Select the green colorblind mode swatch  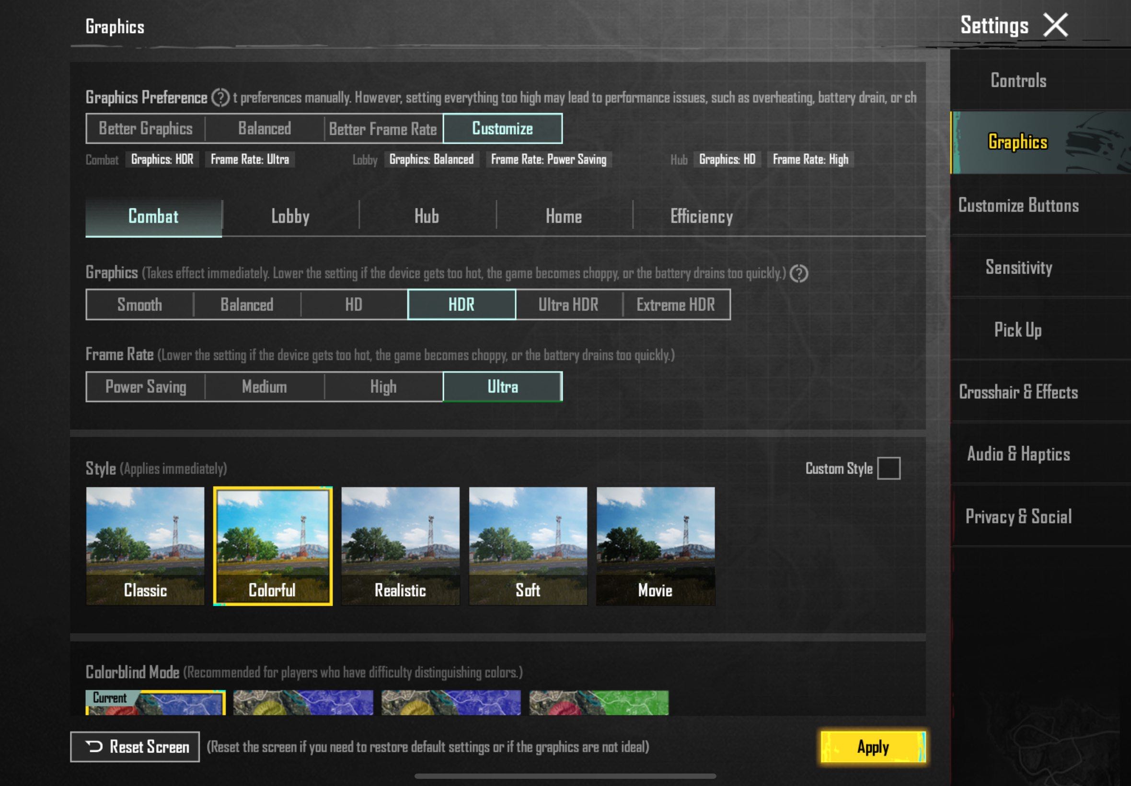tap(599, 702)
